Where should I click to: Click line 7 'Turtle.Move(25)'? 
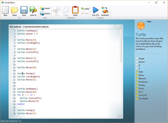[x=27, y=49]
